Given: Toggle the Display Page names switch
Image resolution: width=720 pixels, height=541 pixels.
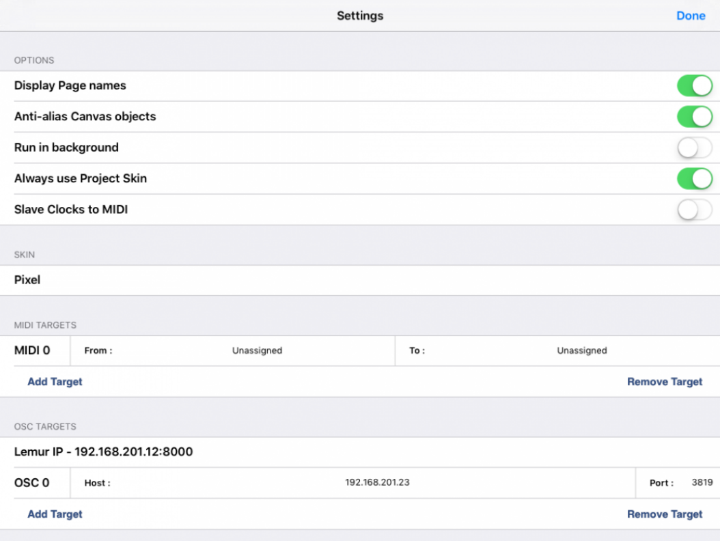Looking at the screenshot, I should click(x=694, y=86).
